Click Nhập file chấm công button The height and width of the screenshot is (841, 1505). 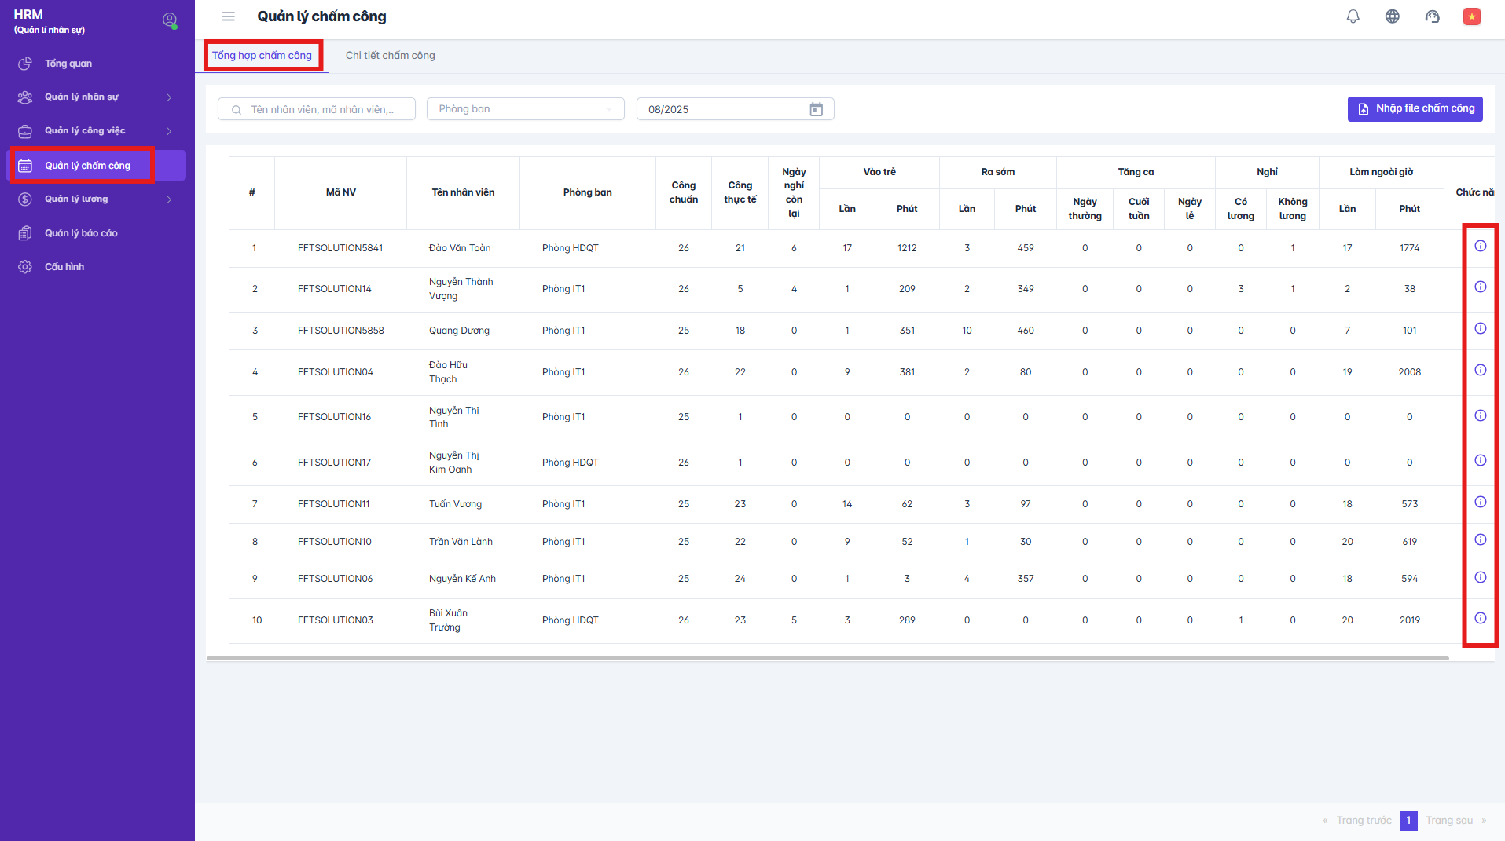tap(1415, 109)
